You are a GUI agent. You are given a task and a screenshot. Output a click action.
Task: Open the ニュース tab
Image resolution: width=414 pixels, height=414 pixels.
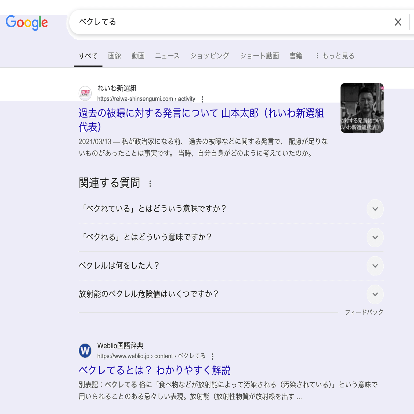pos(167,56)
